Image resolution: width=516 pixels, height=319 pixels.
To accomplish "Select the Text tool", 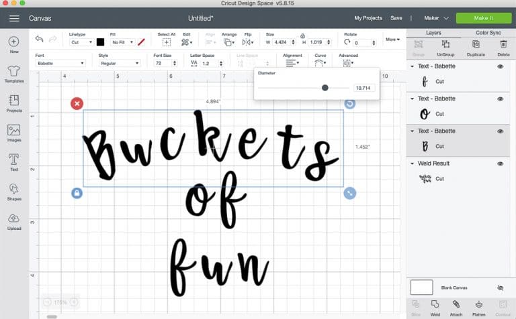I will [14, 159].
